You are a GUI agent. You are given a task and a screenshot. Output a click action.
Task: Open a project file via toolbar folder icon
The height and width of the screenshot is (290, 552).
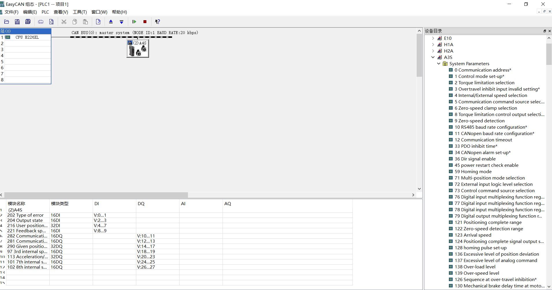point(7,22)
